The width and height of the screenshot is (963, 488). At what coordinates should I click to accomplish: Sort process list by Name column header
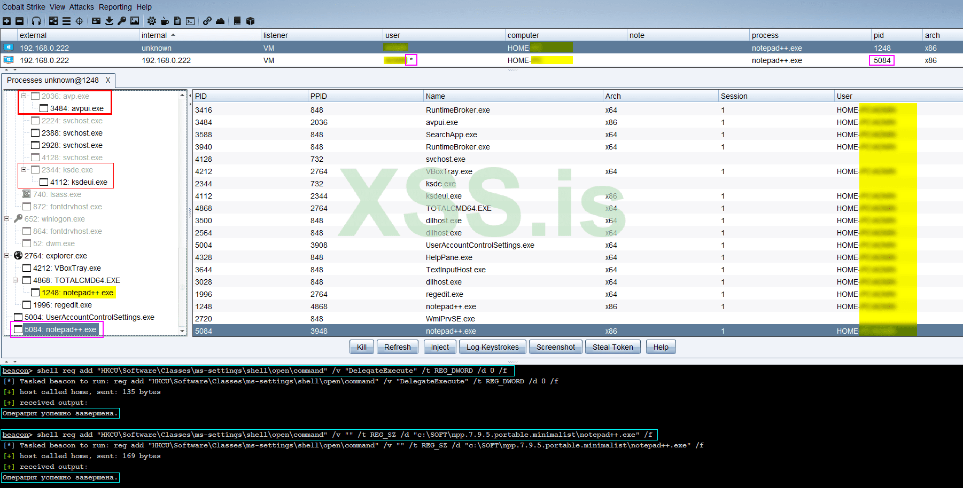click(x=513, y=96)
